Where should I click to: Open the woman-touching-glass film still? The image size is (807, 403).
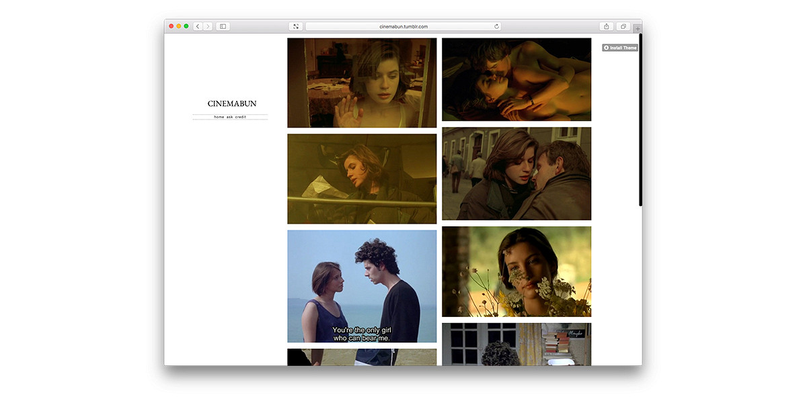tap(362, 83)
